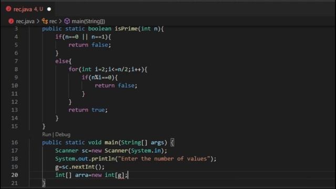Select the rec class breadcrumb
The width and height of the screenshot is (336, 189).
click(53, 21)
